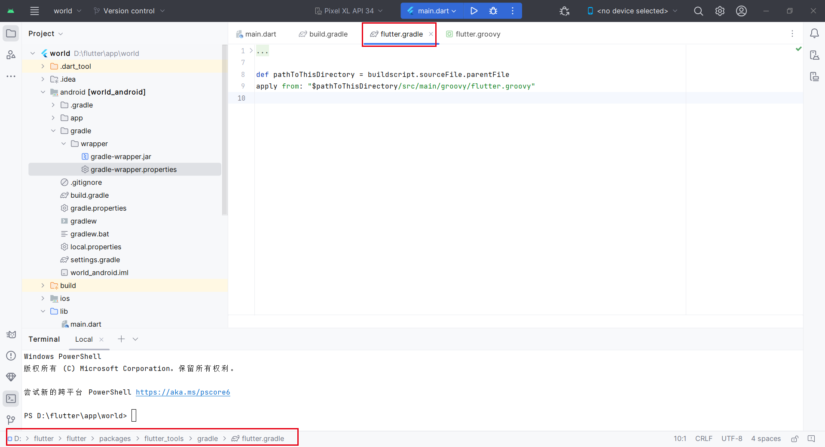Open the App Quality Insights gem icon

[11, 377]
